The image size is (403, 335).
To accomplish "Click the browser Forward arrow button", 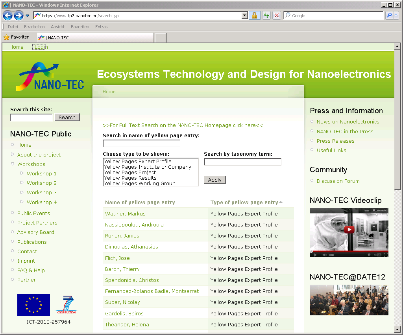I will (18, 16).
